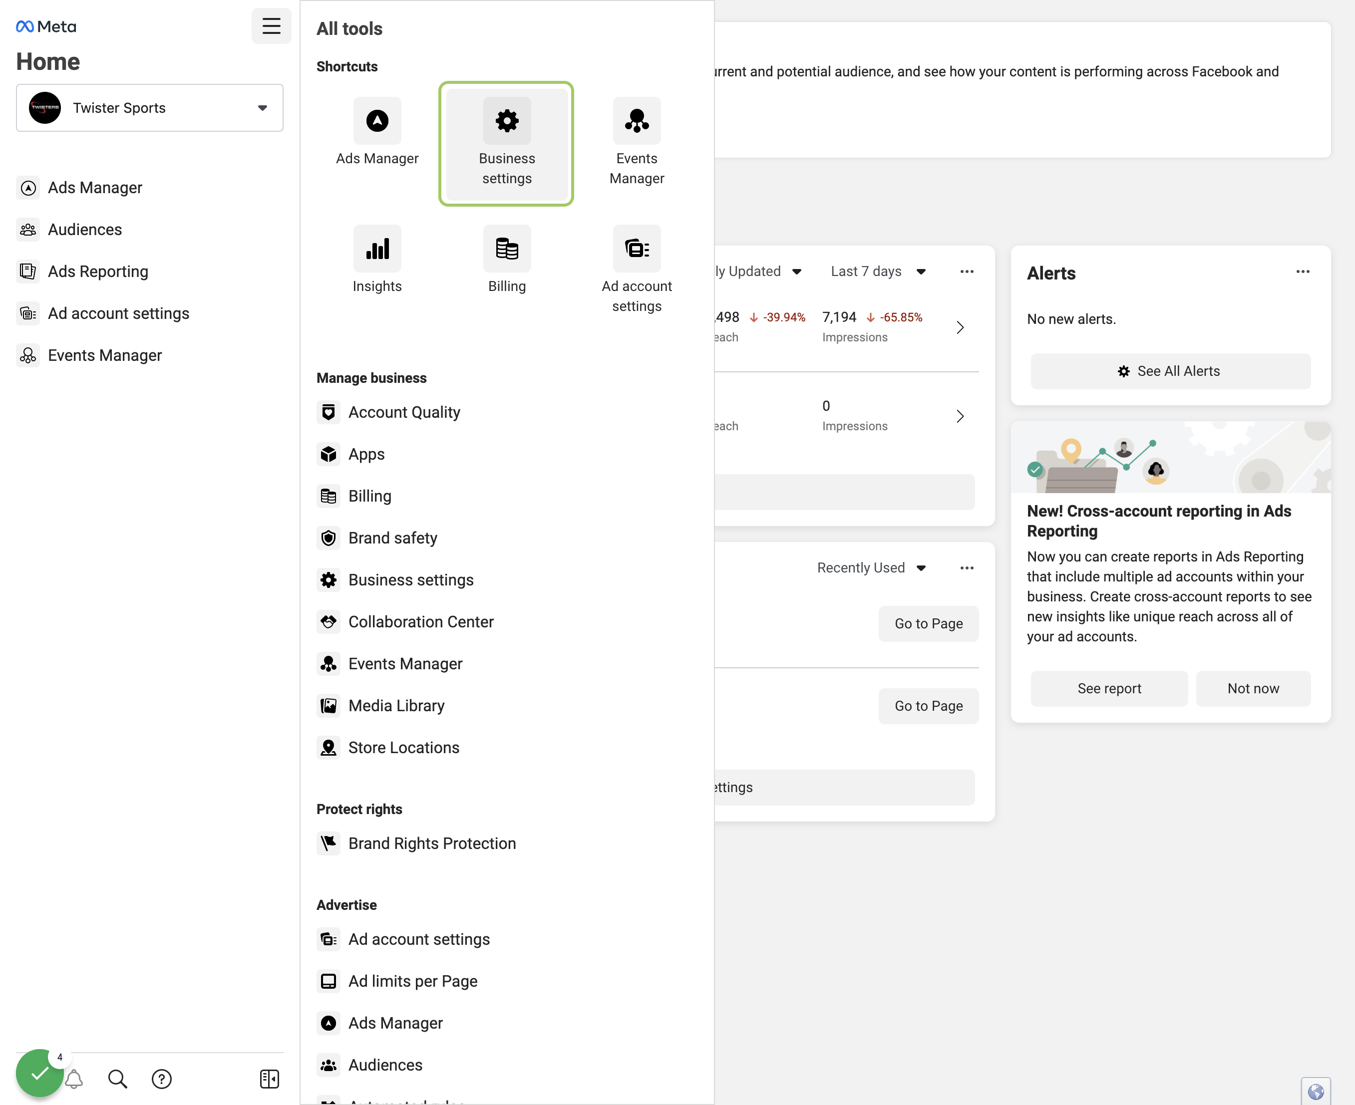The width and height of the screenshot is (1355, 1105).
Task: Open the Insights shortcut tile
Action: click(377, 260)
